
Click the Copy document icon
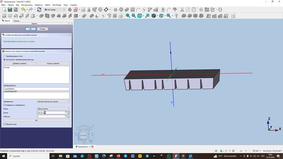coord(187,10)
